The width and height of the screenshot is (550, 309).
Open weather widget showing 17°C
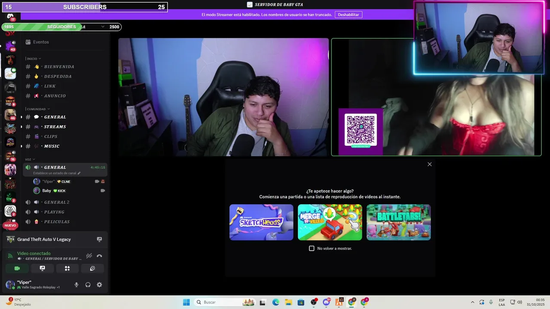(18, 302)
